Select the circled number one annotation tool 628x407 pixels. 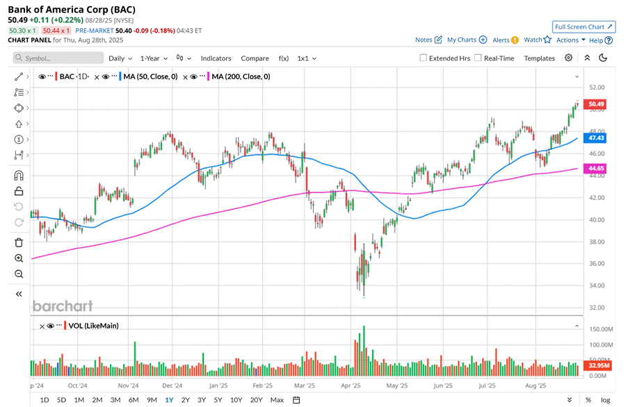[x=18, y=140]
